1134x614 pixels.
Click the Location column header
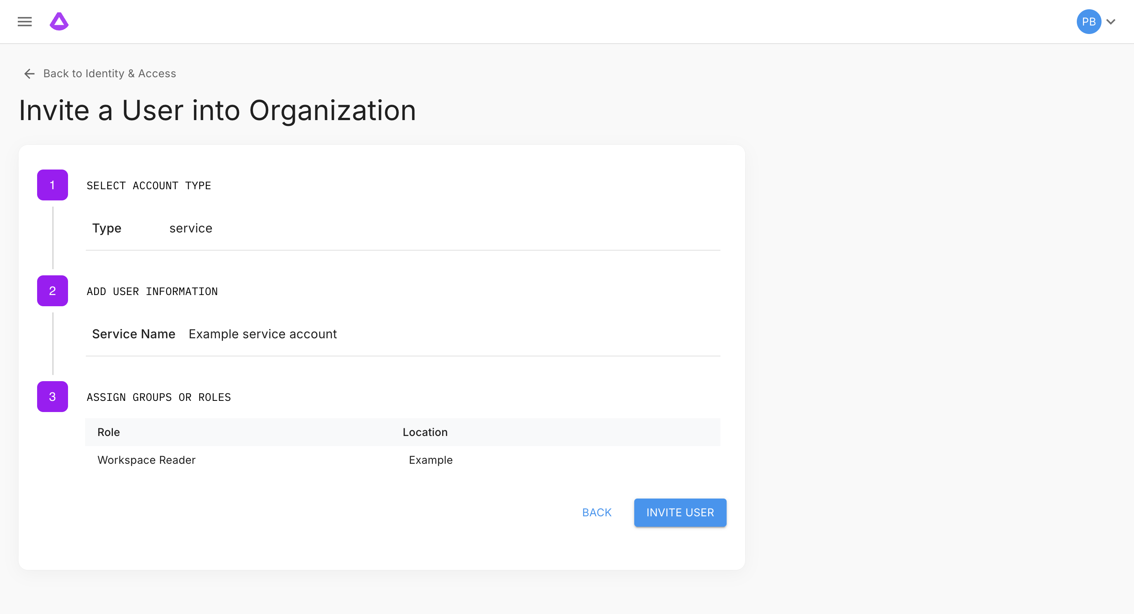[425, 433]
